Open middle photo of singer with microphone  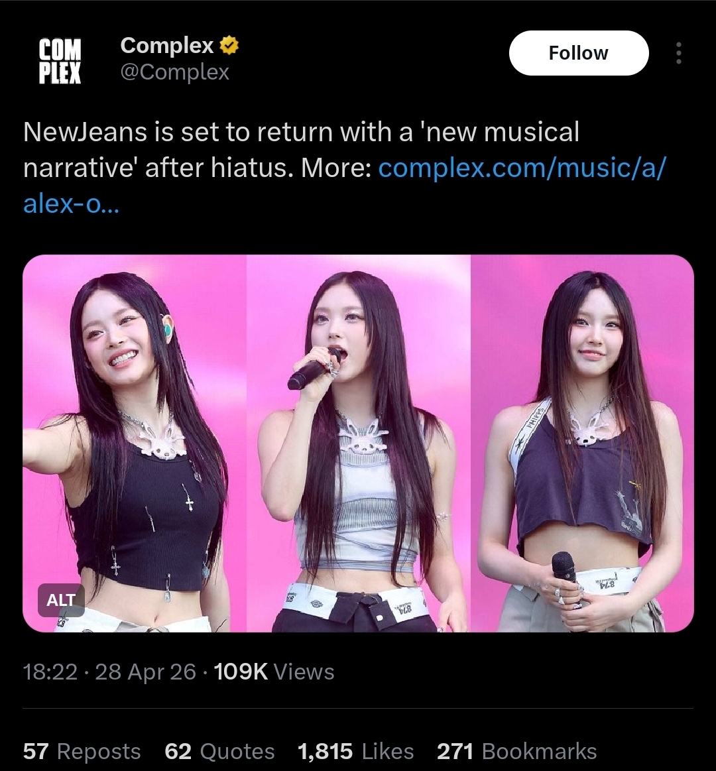point(359,443)
